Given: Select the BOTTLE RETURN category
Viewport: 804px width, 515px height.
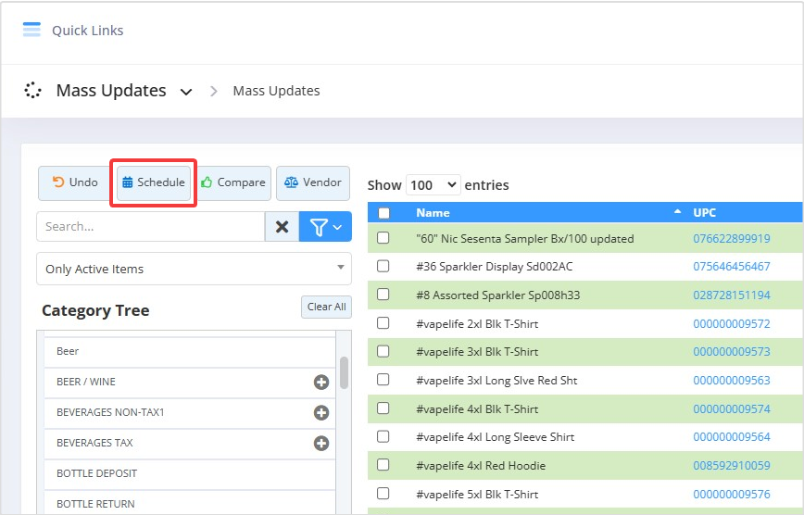Looking at the screenshot, I should pos(189,503).
